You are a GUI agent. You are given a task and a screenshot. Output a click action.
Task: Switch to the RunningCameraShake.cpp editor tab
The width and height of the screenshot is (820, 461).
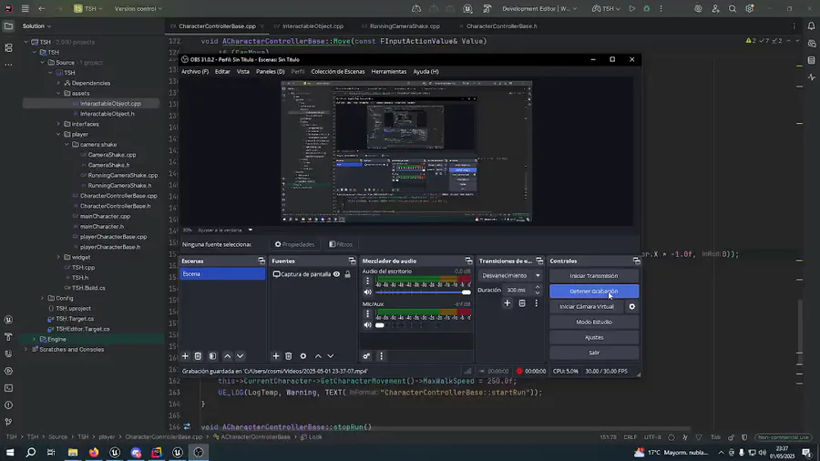405,26
